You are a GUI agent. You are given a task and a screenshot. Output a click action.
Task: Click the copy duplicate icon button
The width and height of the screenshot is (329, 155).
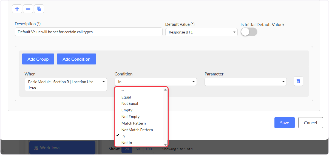tap(39, 9)
